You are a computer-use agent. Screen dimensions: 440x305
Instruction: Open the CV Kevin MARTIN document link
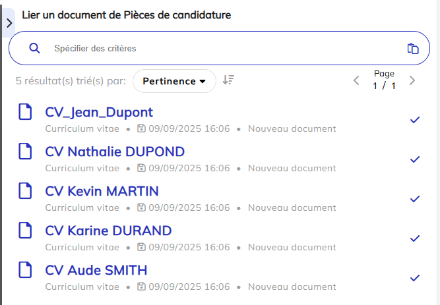(x=102, y=191)
